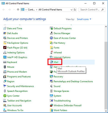Image resolution: width=108 pixels, height=113 pixels.
Task: Open the Storage Spaces icon
Action: (x=51, y=91)
